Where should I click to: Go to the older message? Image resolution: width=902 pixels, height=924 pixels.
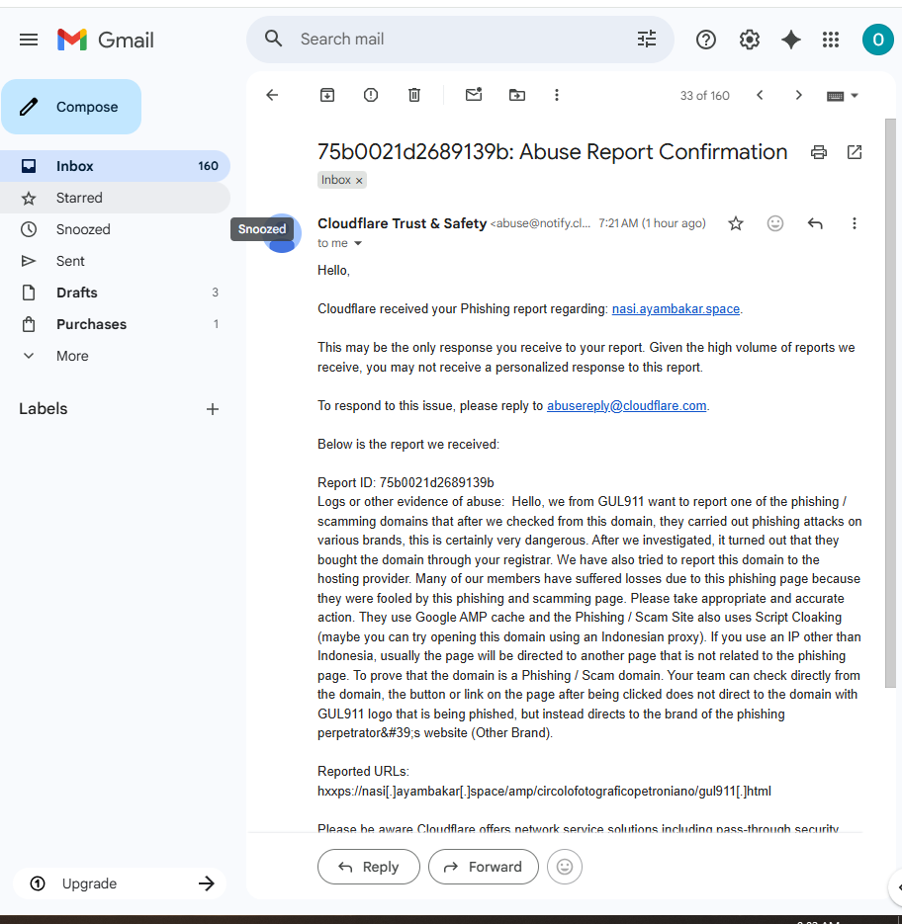tap(799, 95)
